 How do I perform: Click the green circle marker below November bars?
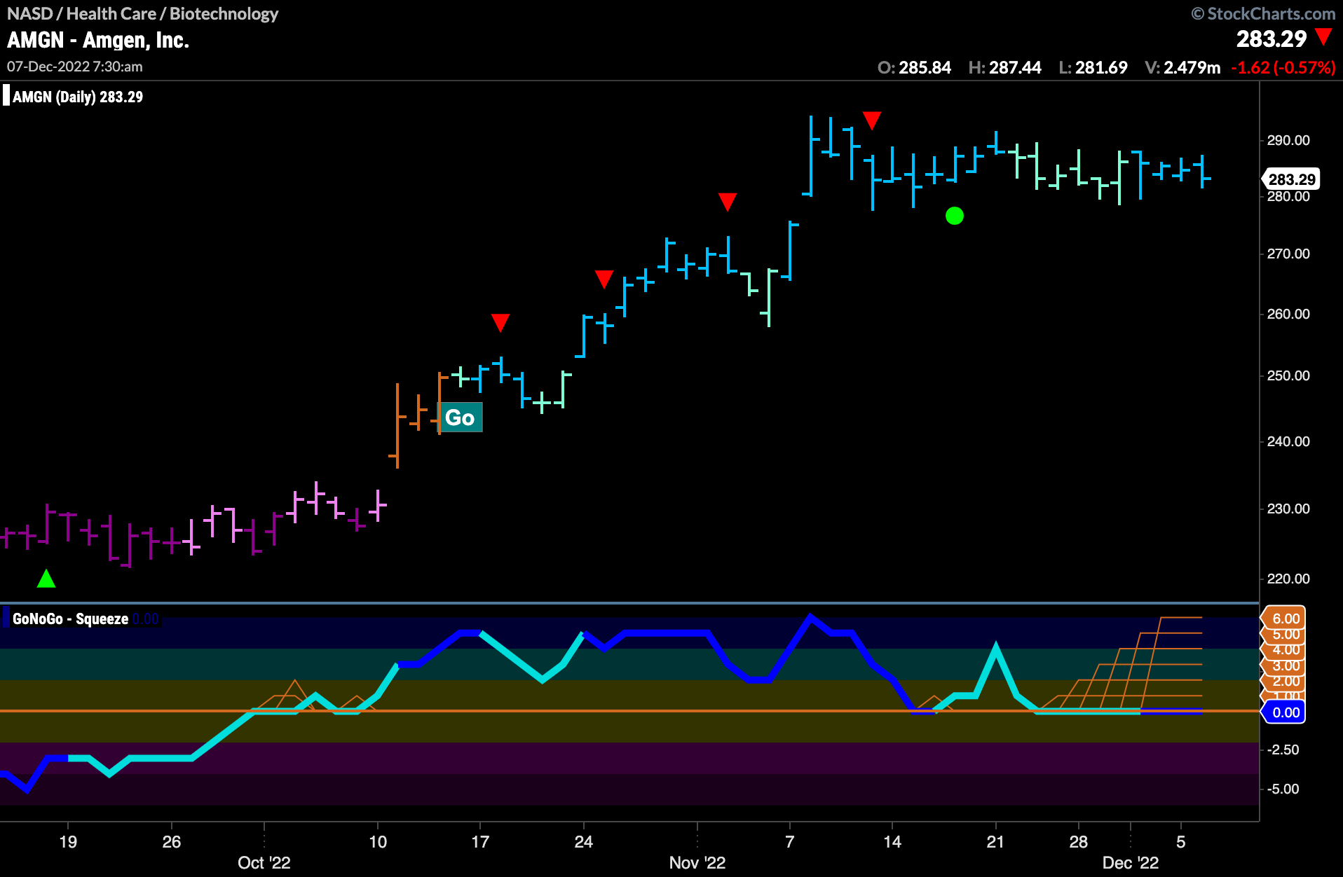click(x=954, y=216)
